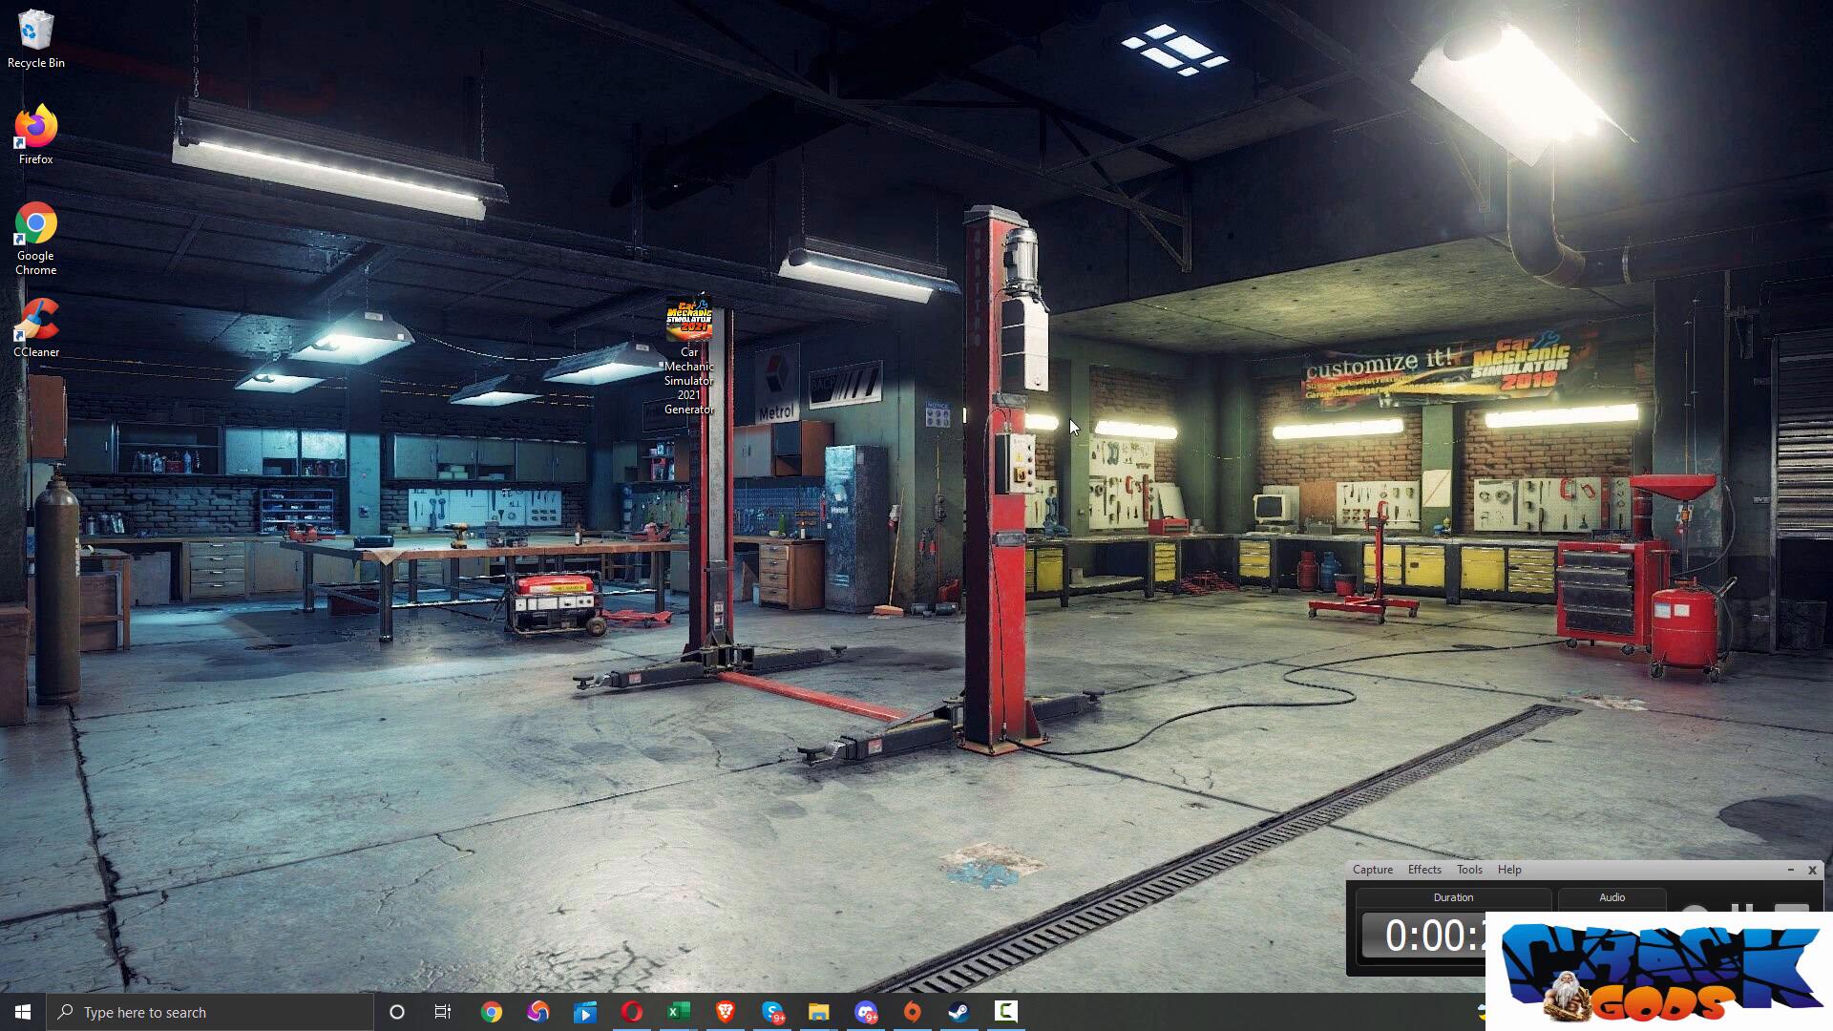
Task: Open the Capture menu in recorder
Action: coord(1372,870)
